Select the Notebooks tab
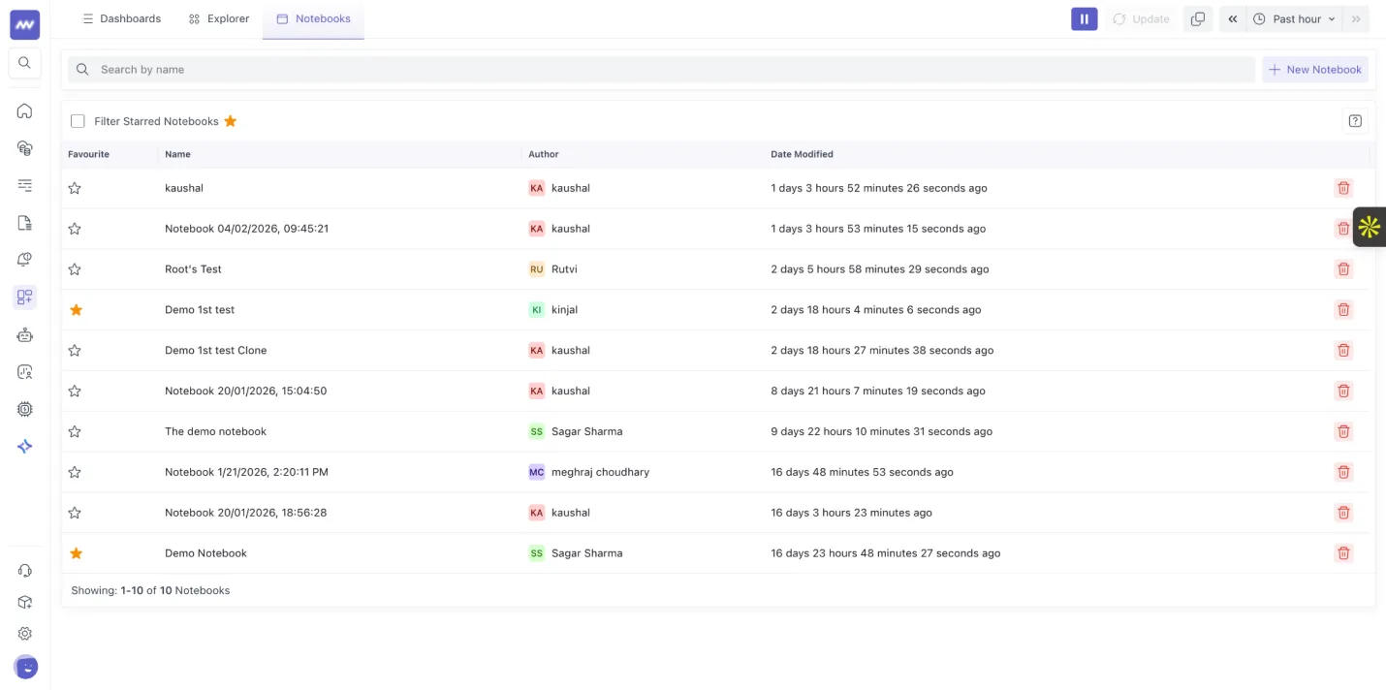Screen dimensions: 1386x690 (313, 18)
